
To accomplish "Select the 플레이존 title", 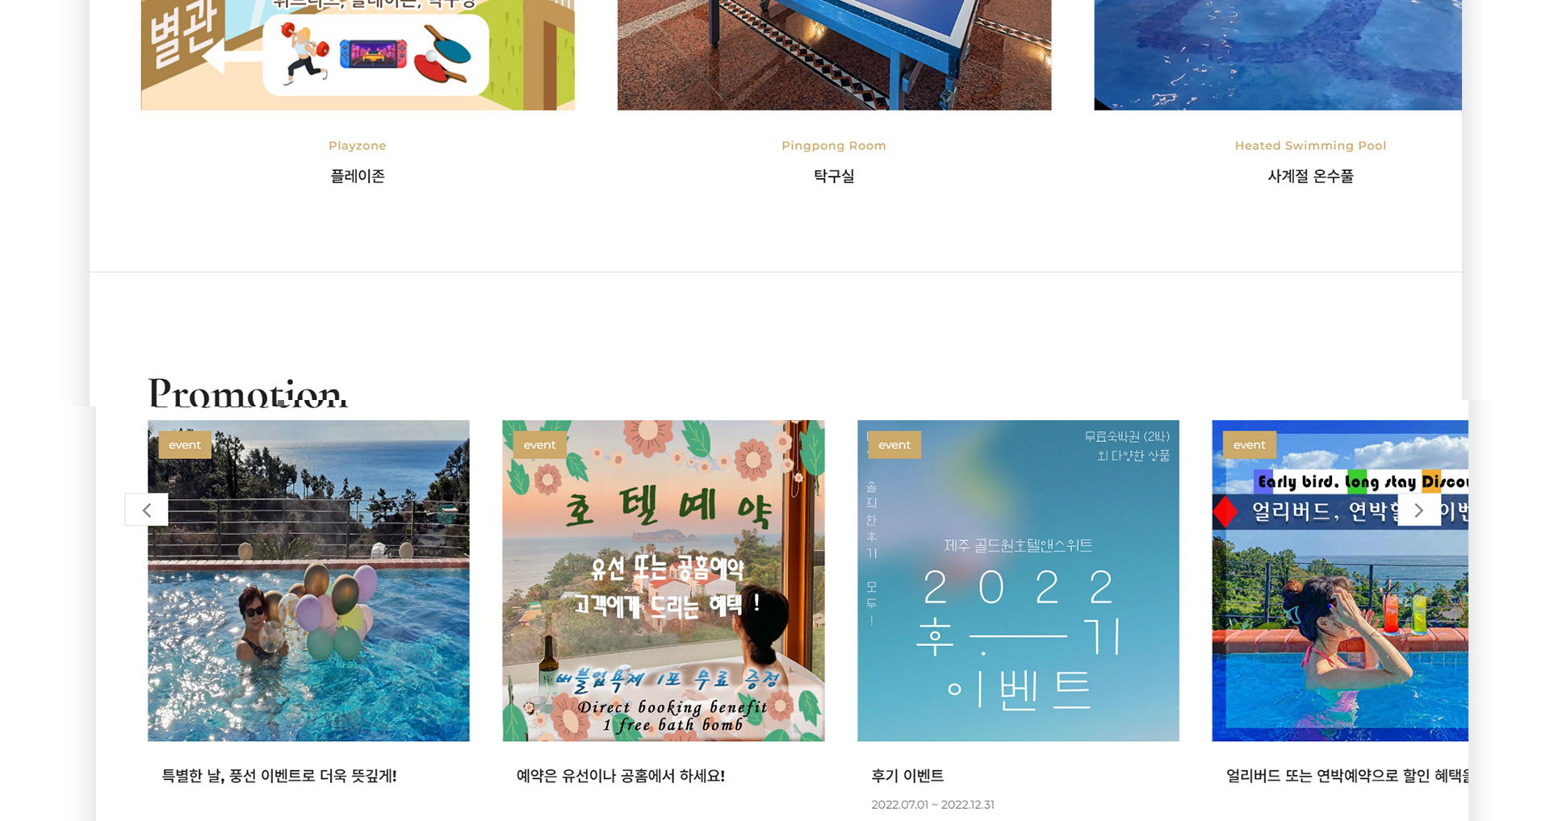I will (358, 176).
